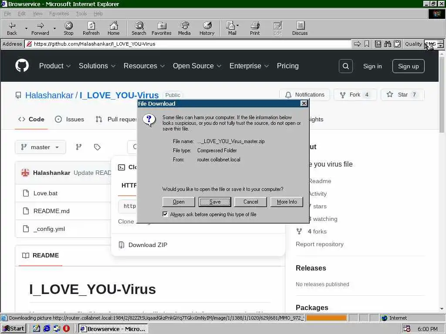Viewport: 446px width, 334px height.
Task: Stop loading the page
Action: point(68,28)
